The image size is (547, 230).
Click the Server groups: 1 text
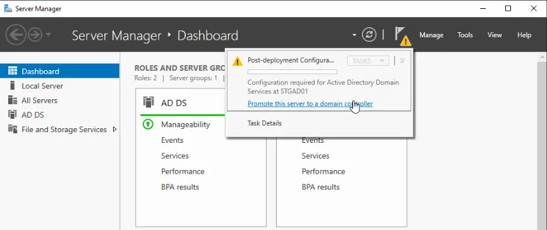click(x=193, y=78)
